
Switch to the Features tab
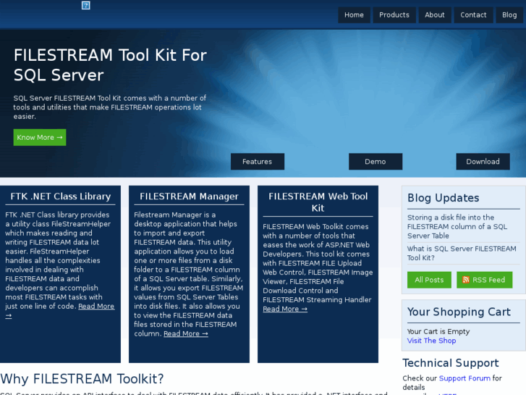point(257,162)
